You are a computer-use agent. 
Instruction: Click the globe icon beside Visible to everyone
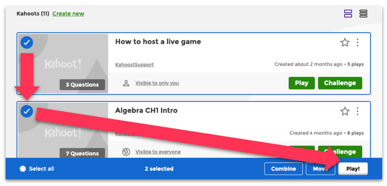point(126,152)
